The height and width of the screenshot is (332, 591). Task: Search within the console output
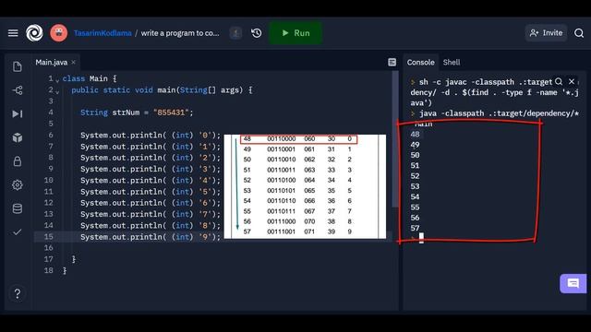(x=559, y=82)
